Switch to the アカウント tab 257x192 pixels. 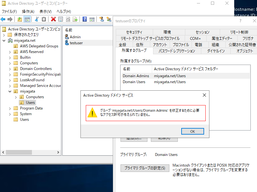tap(160, 45)
